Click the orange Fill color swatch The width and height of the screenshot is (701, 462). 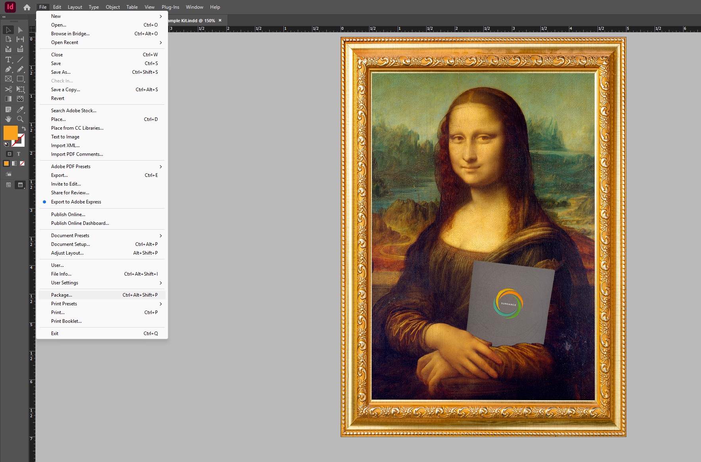point(11,132)
